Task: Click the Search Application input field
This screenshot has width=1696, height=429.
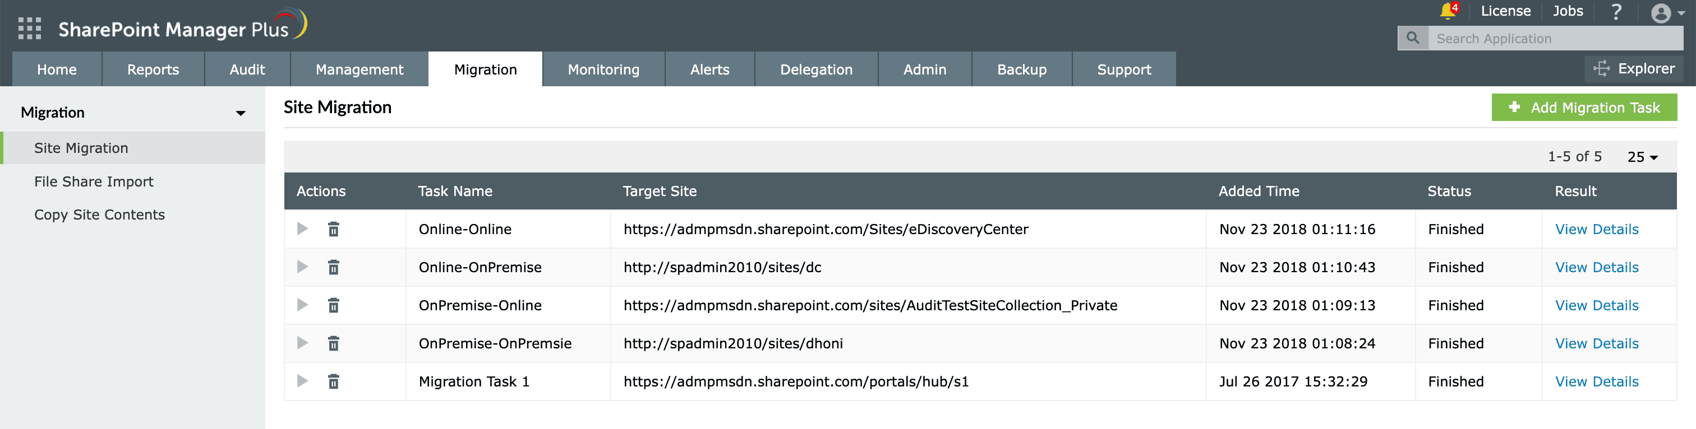Action: coord(1555,38)
